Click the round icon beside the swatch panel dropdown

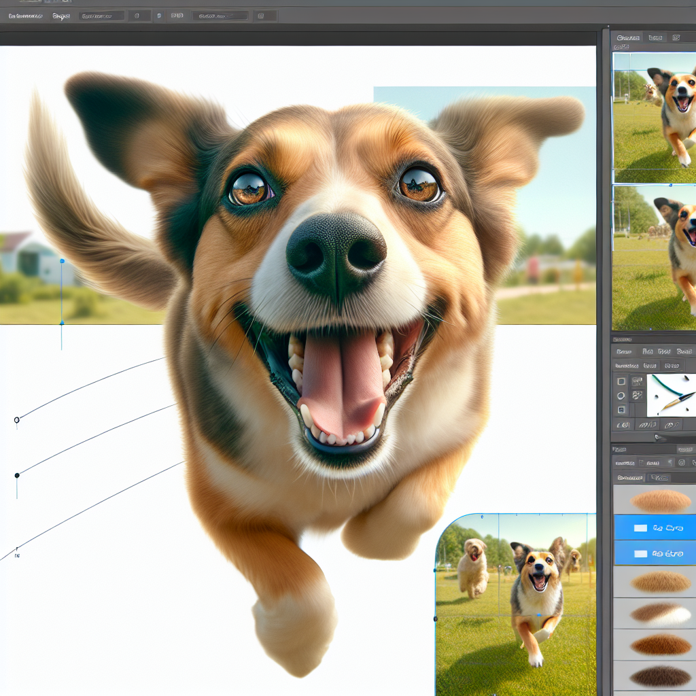[682, 462]
